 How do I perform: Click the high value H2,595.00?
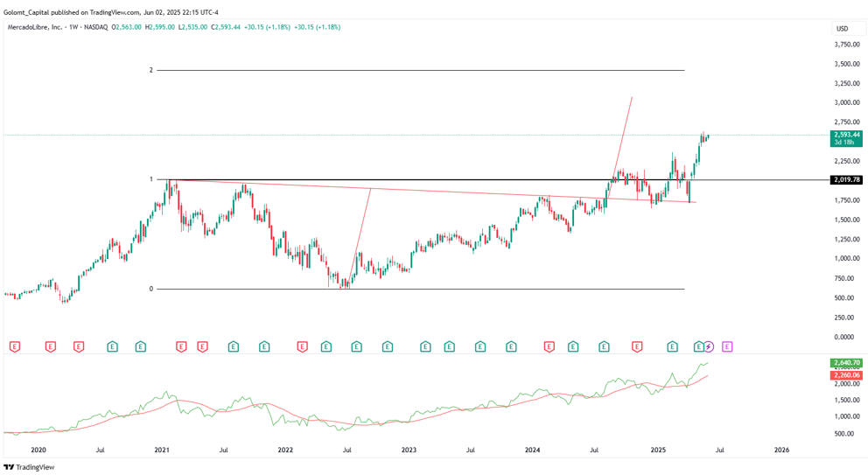[160, 27]
